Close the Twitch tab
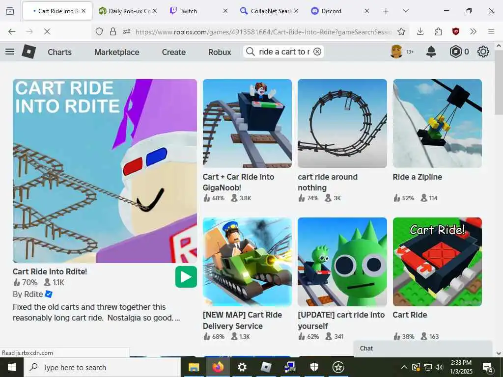This screenshot has width=503, height=377. coord(225,11)
